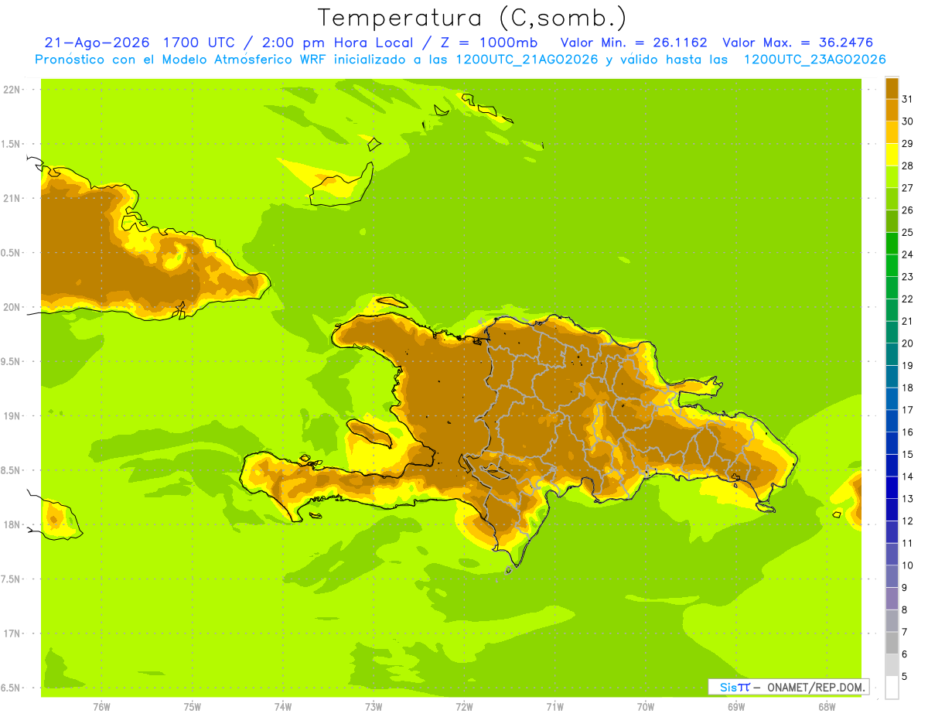This screenshot has width=928, height=717.
Task: Click the "73W" longitude axis label
Action: (x=374, y=707)
